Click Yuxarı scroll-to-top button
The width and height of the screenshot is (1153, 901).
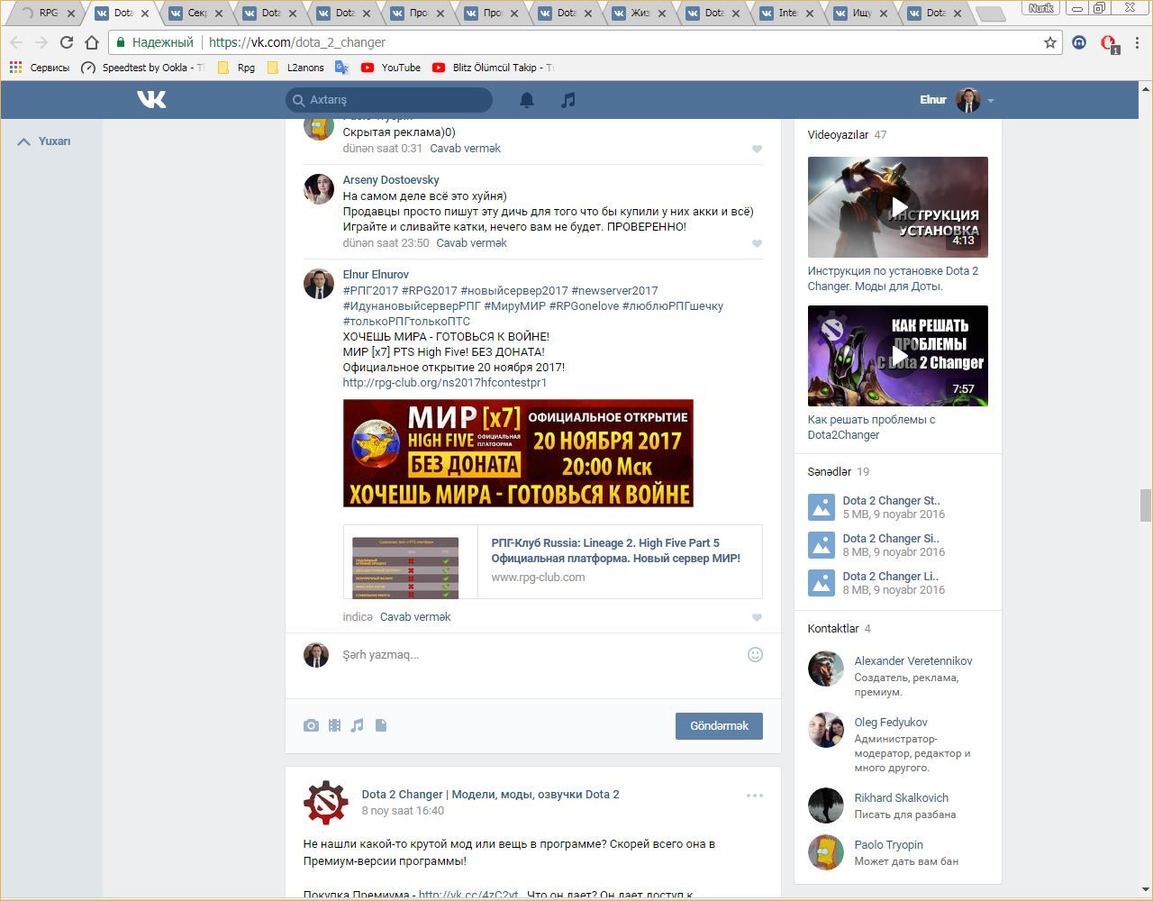[x=44, y=141]
